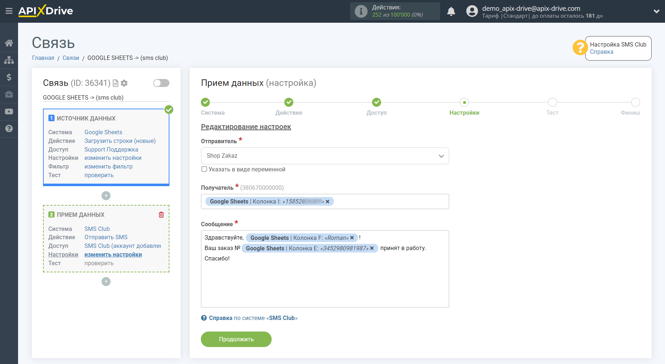Viewport: 665px width, 364px height.
Task: Open the Support Поддержка access link
Action: pos(111,150)
